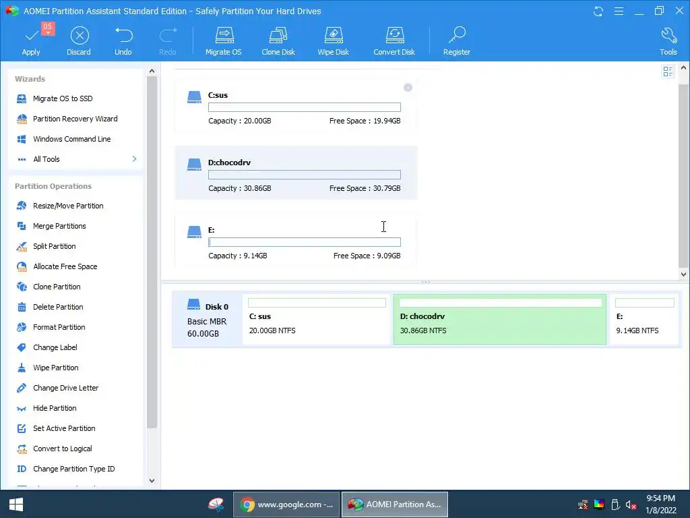
Task: Select the E: partition card
Action: click(296, 241)
